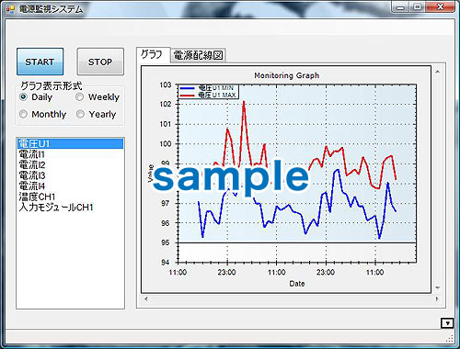Click the horizontal scrollbar left arrow
460x349 pixels.
tap(146, 298)
